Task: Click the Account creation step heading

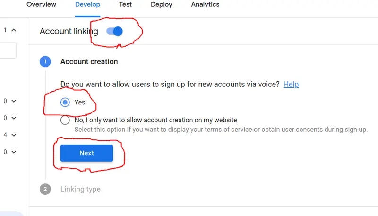Action: (89, 62)
